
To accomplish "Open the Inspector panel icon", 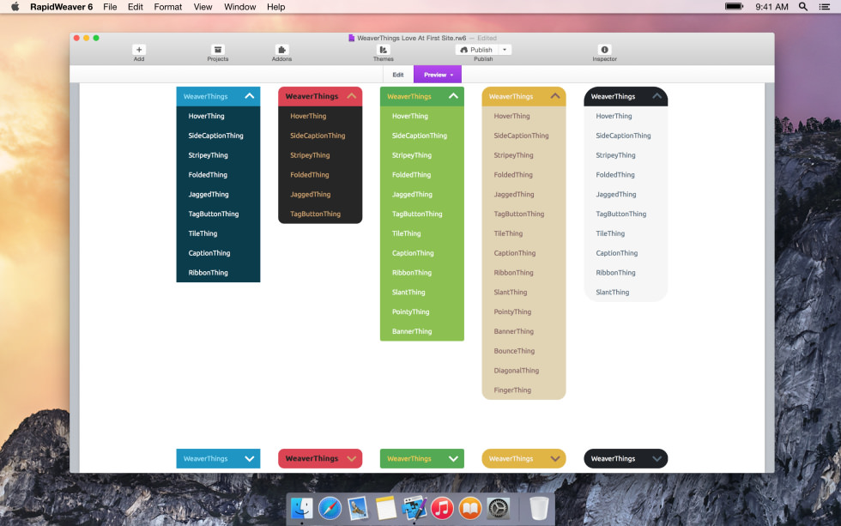I will [604, 50].
